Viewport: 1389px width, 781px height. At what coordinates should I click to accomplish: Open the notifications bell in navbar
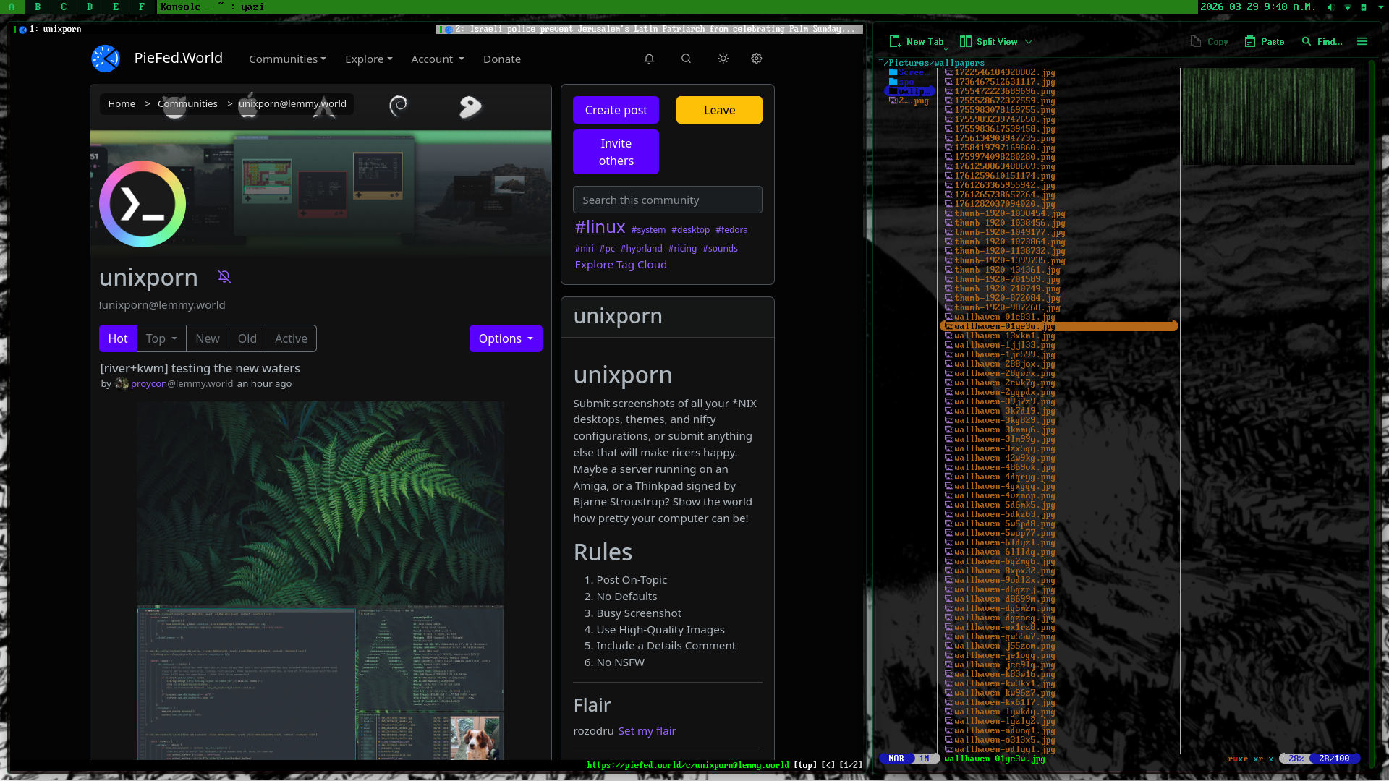click(649, 59)
